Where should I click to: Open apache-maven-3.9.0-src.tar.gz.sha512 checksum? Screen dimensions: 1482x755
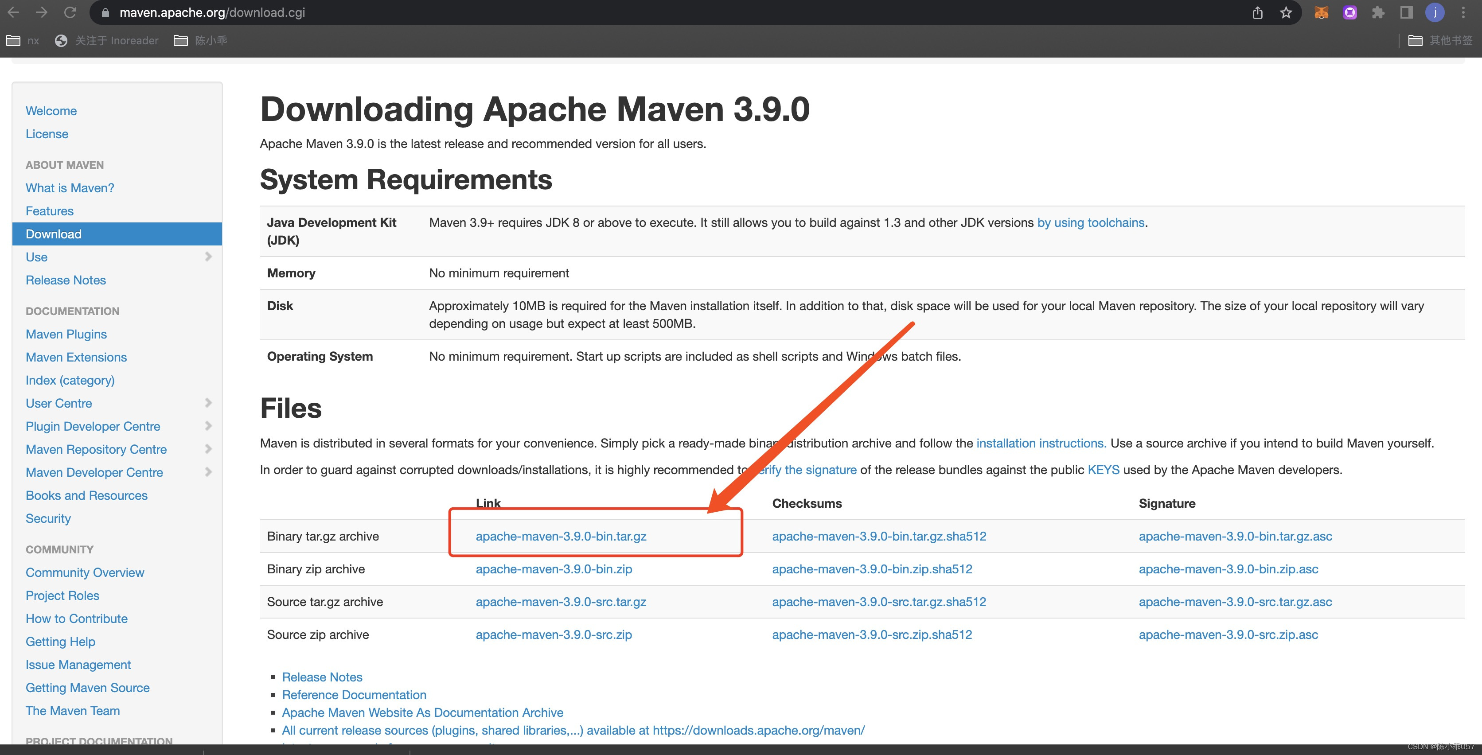click(x=879, y=601)
